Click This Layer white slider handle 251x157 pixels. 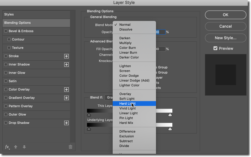[x=170, y=115]
